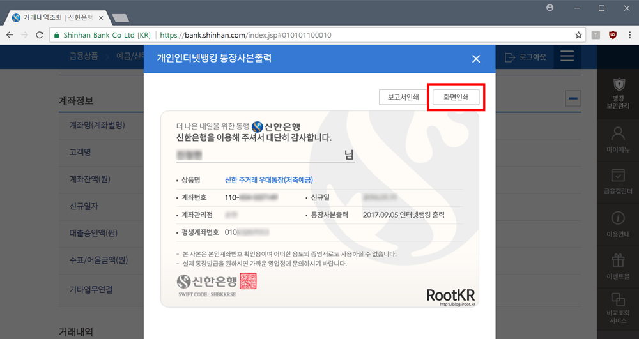Collapse the 계좌정보 section with minus button

coord(573,98)
